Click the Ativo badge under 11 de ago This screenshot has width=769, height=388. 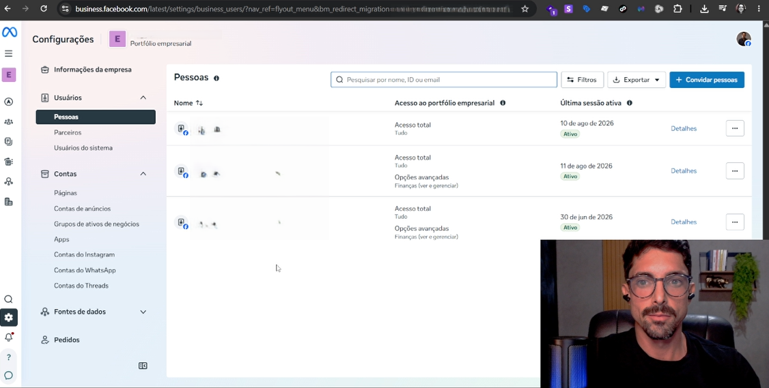click(570, 177)
